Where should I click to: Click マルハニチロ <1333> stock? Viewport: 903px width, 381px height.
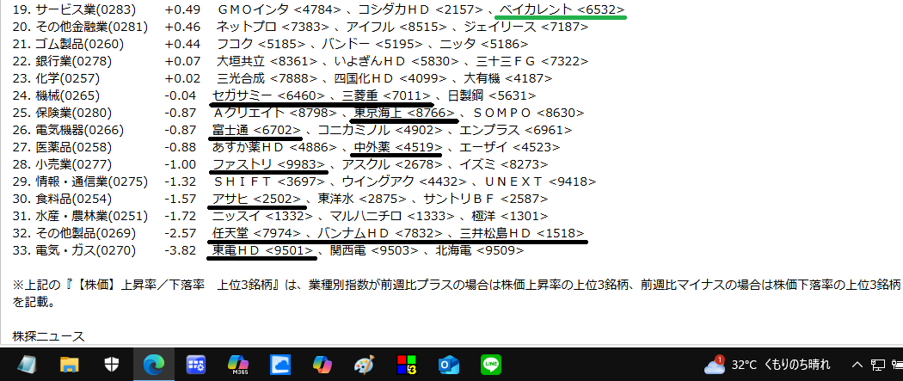(393, 217)
